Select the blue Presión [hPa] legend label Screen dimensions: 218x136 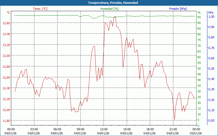pos(178,9)
